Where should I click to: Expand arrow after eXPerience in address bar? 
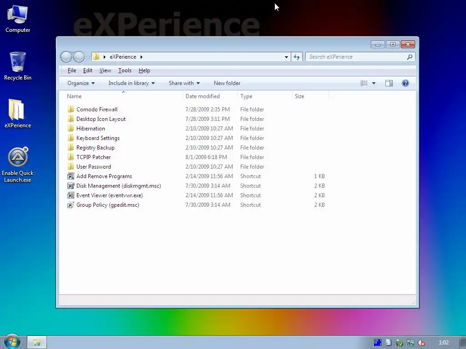tap(142, 57)
